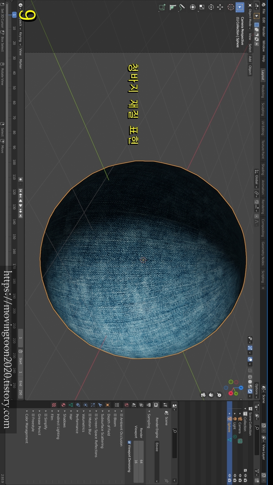Choose the Scale tool
The width and height of the screenshot is (273, 485).
pos(202,7)
